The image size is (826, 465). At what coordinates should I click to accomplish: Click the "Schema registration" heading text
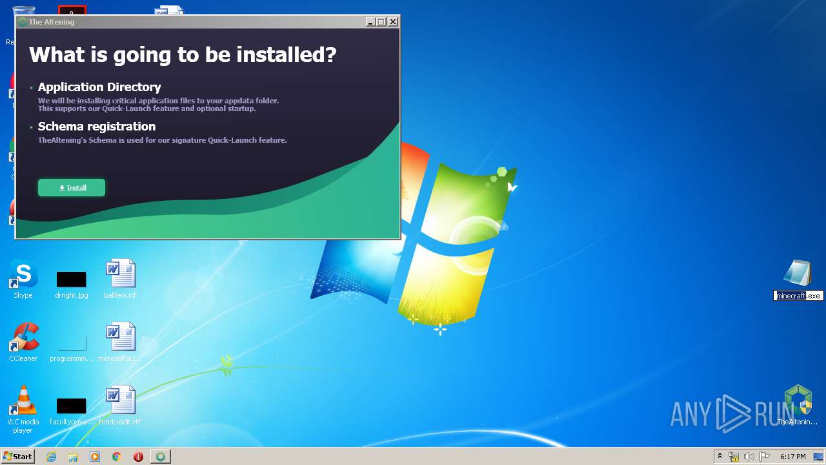pyautogui.click(x=97, y=126)
